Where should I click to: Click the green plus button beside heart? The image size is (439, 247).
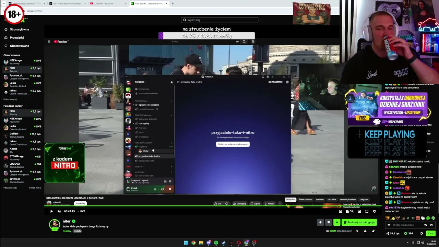tap(337, 222)
